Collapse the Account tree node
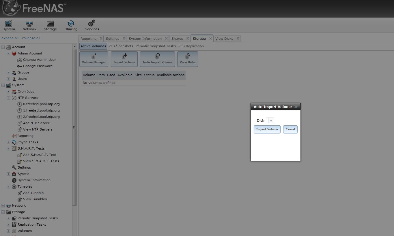Viewport: 394px width, 236px height. pyautogui.click(x=3, y=47)
